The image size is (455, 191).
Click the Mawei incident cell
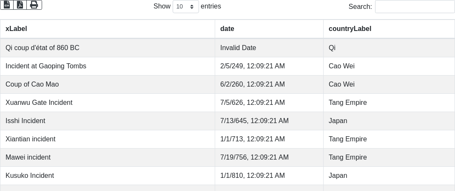(28, 157)
